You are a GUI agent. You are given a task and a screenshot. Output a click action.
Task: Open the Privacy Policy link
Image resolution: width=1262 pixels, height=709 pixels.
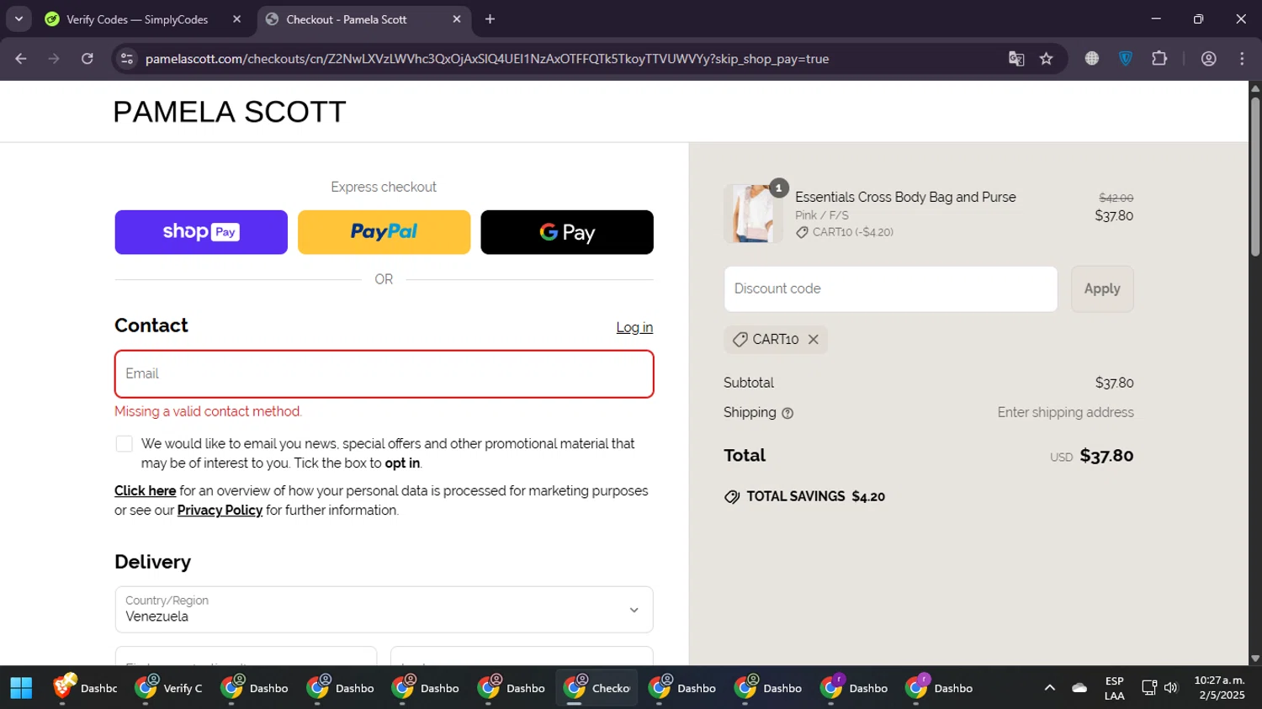[220, 511]
